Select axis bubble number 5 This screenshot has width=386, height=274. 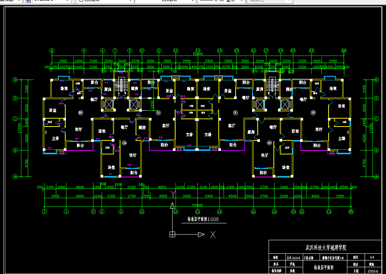click(93, 212)
